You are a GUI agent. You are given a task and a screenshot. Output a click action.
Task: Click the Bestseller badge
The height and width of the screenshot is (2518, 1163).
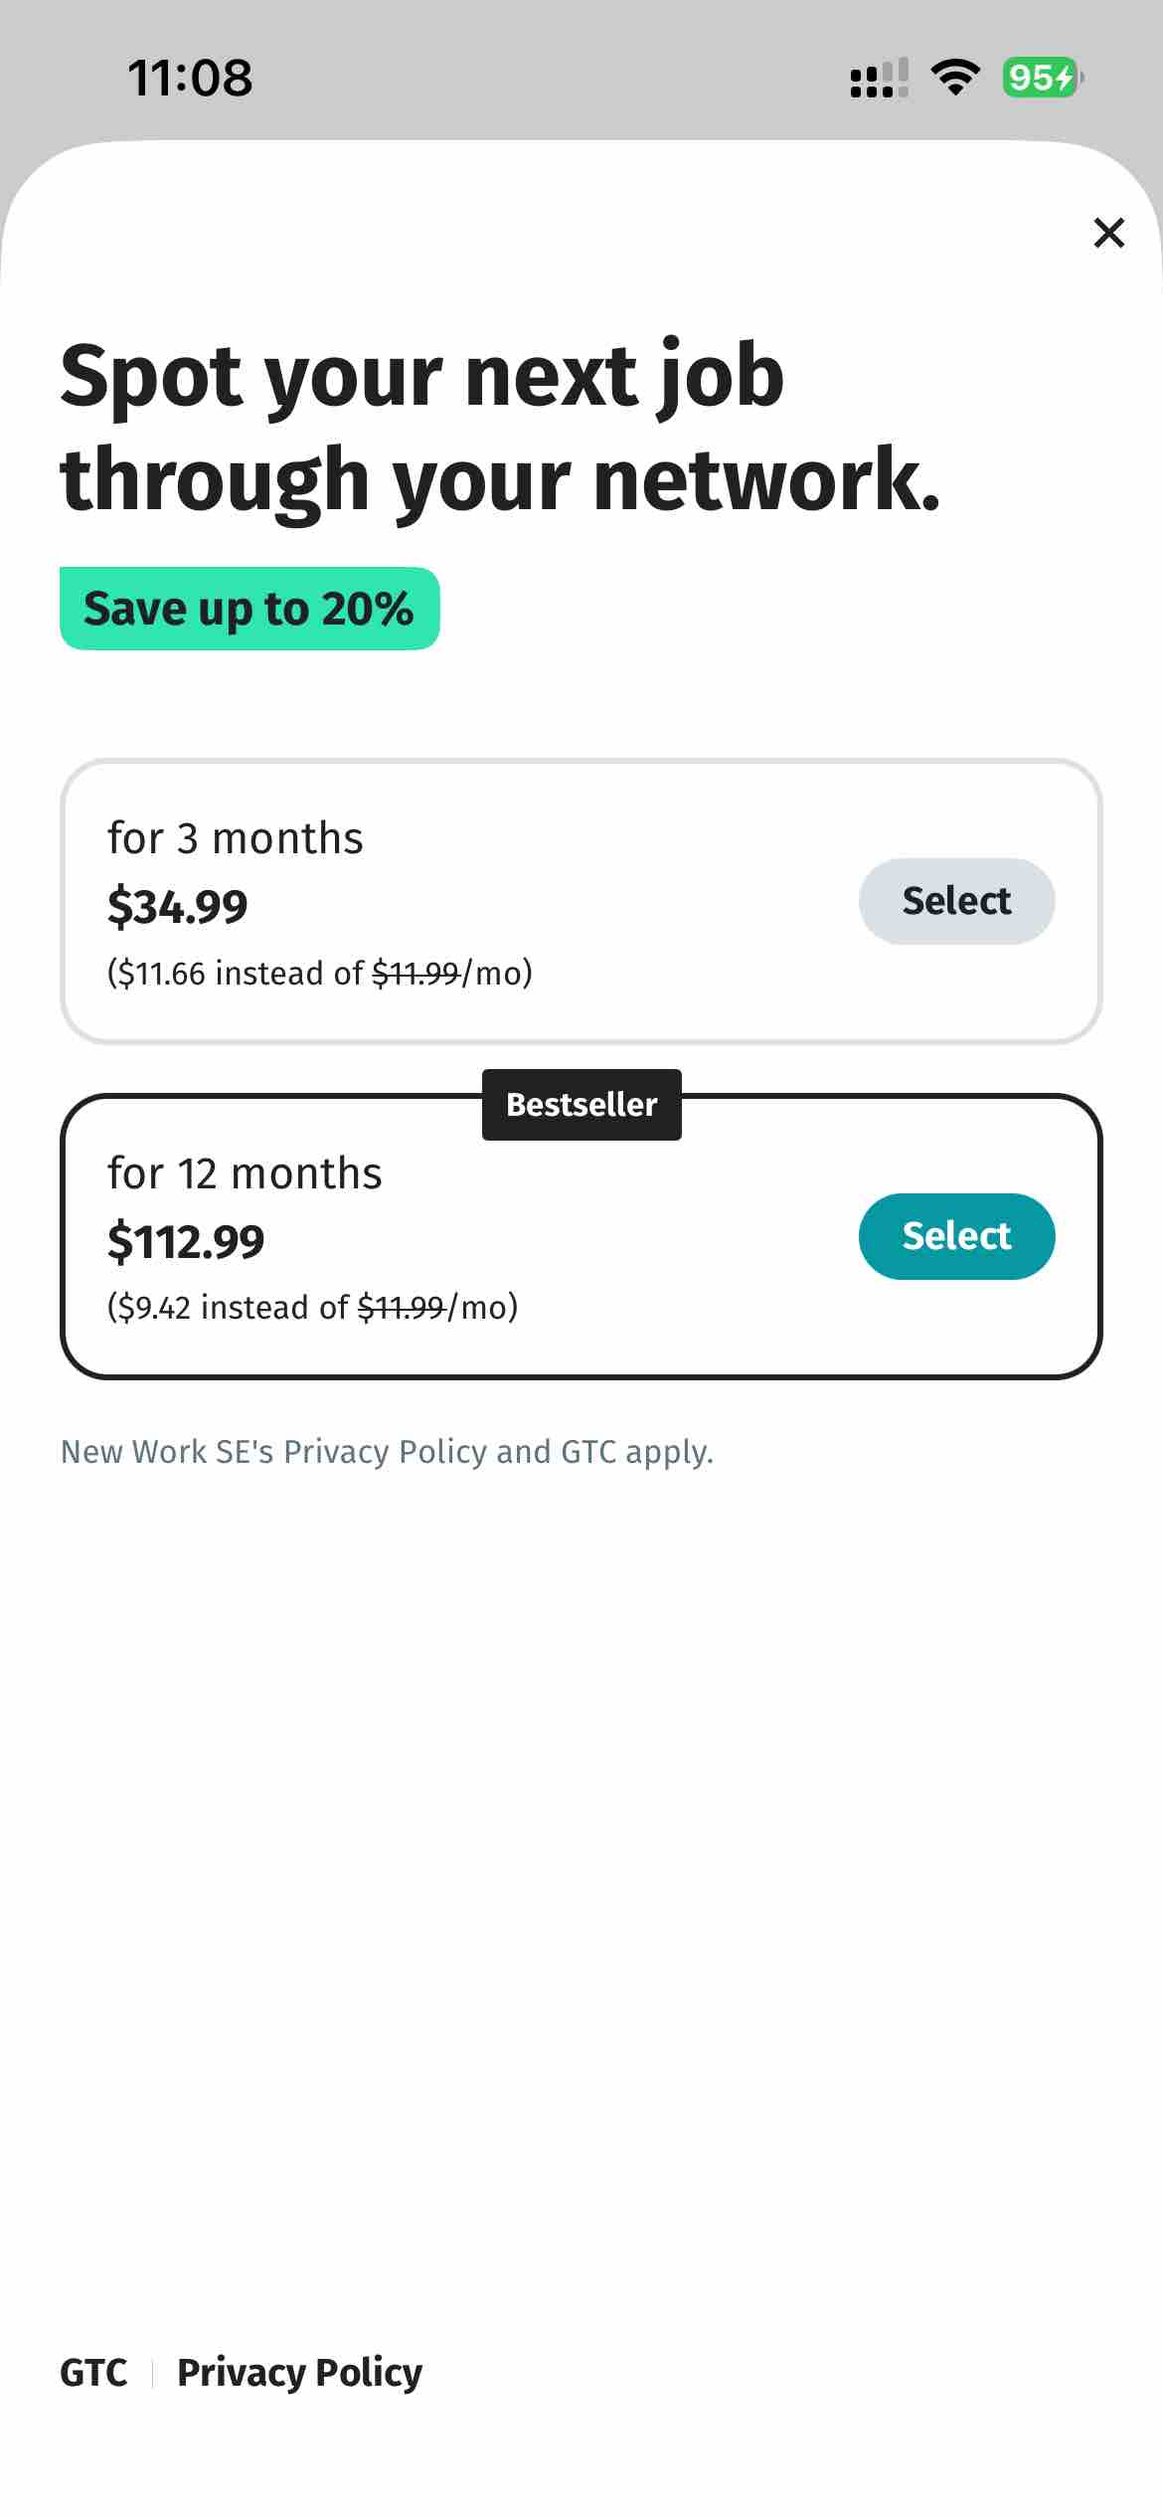[x=581, y=1105]
